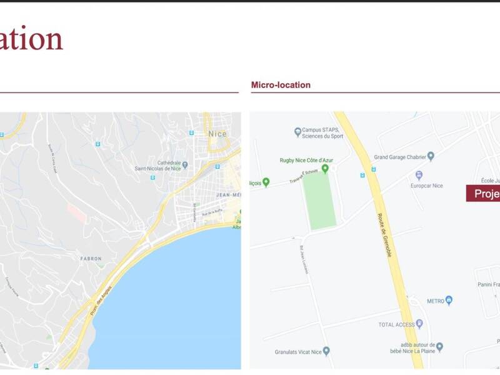
Task: Click the red Project label box
Action: pyautogui.click(x=482, y=193)
